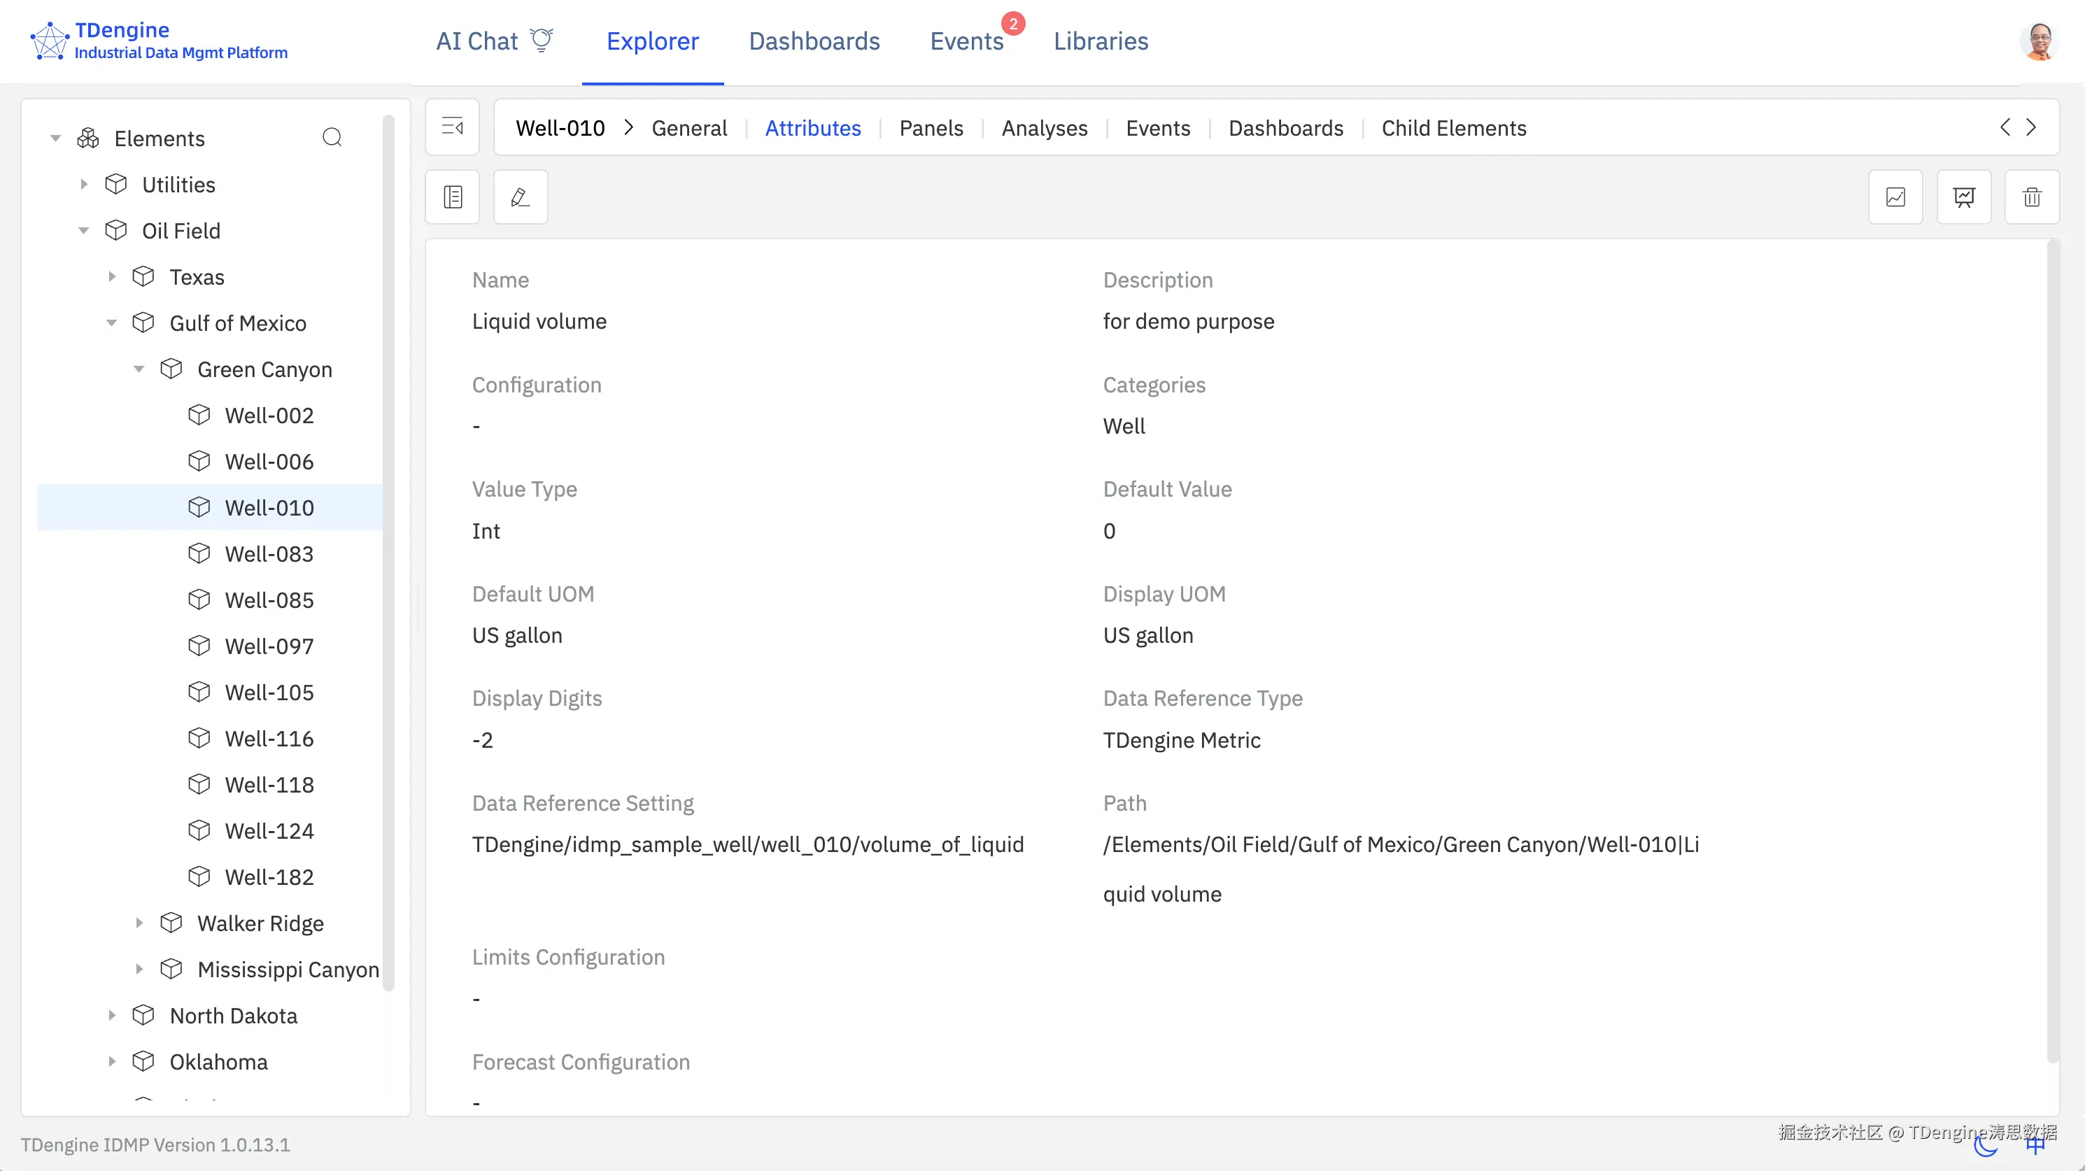Open Events with notification badge

click(966, 41)
